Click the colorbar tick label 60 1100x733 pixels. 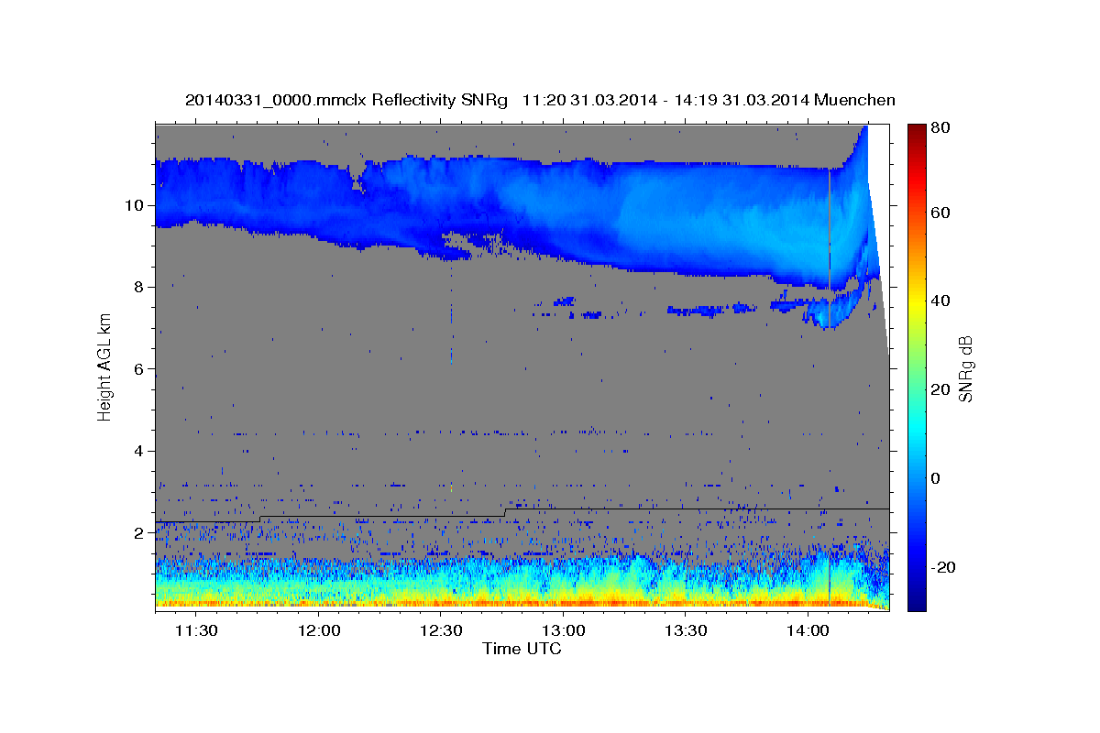[940, 213]
